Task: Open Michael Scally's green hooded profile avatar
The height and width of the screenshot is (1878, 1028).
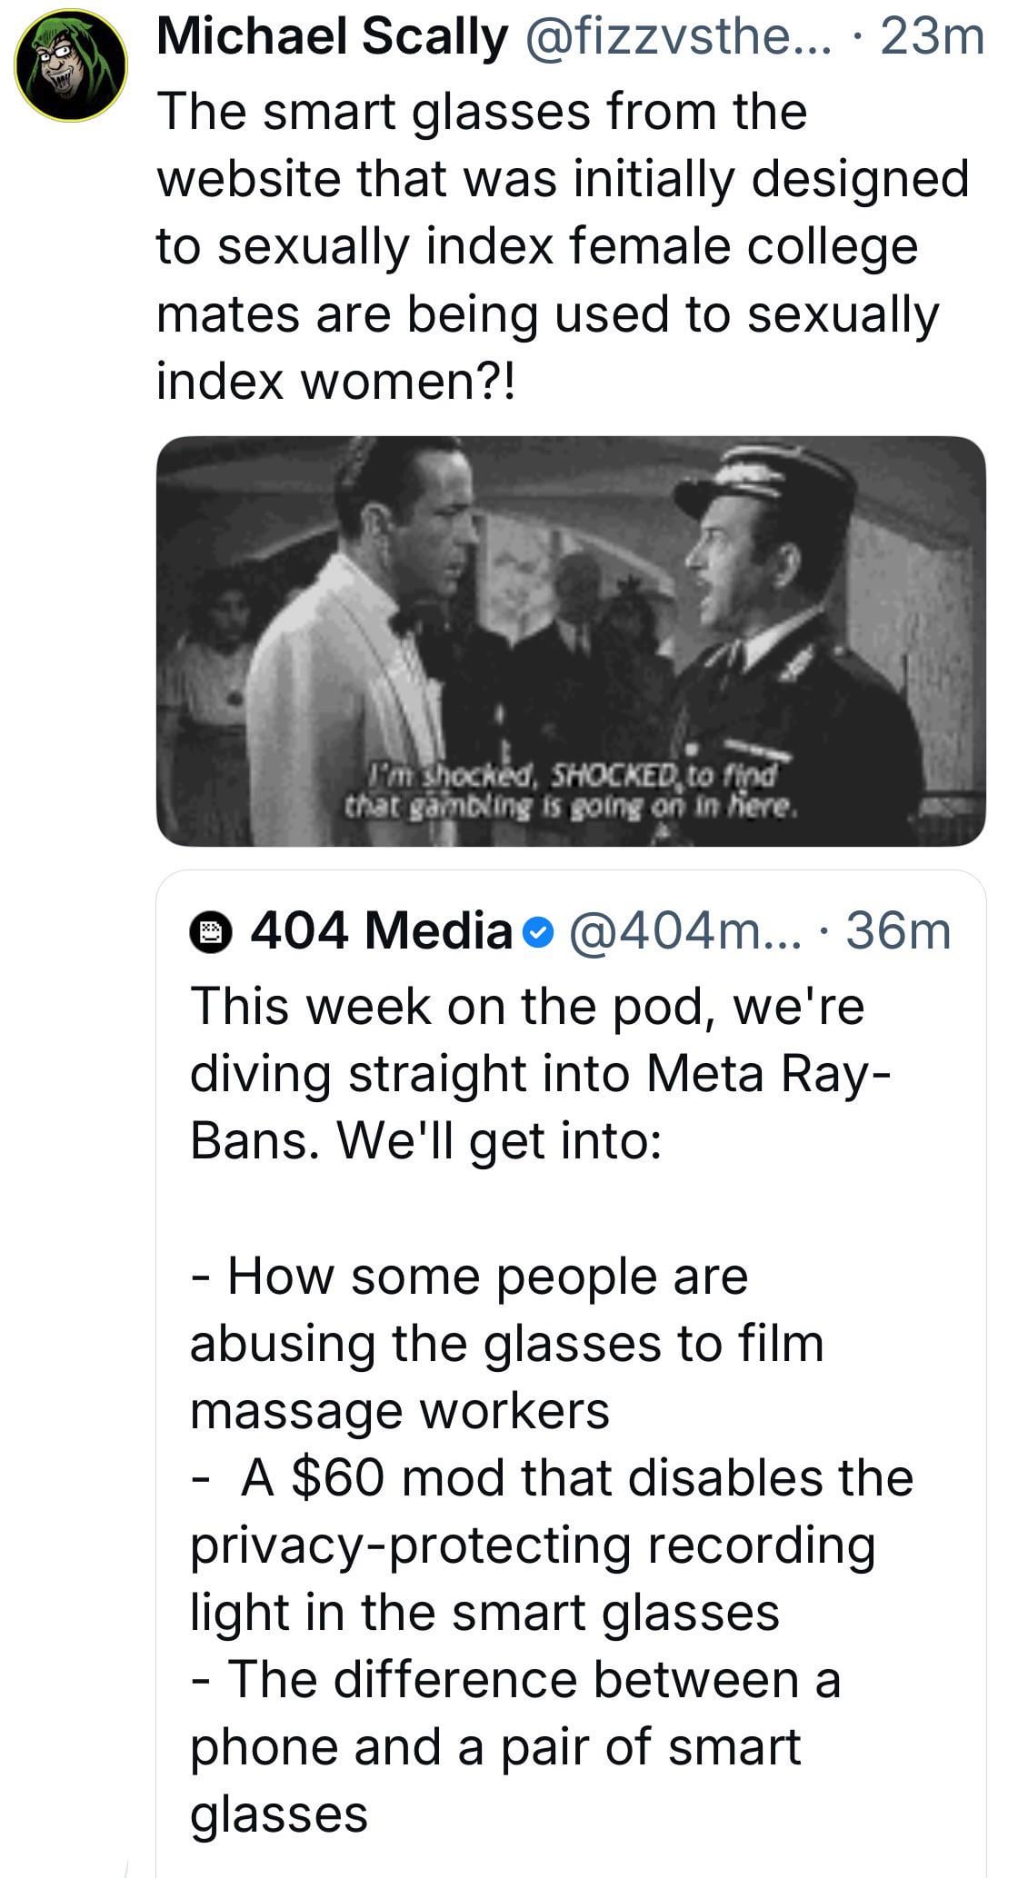Action: click(x=71, y=65)
